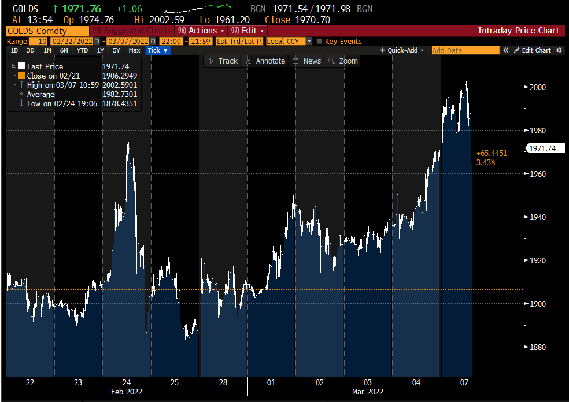This screenshot has width=569, height=402.
Task: Edit the start time 22:00 field
Action: (x=171, y=42)
